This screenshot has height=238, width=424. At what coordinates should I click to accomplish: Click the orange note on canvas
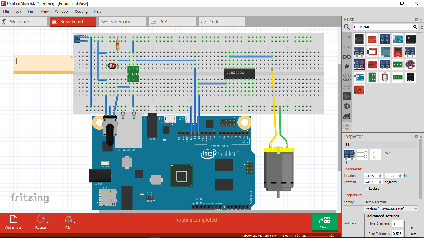pos(43,64)
